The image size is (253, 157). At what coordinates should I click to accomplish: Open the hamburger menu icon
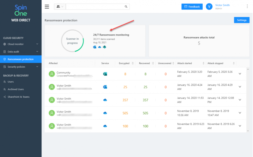(47, 7)
